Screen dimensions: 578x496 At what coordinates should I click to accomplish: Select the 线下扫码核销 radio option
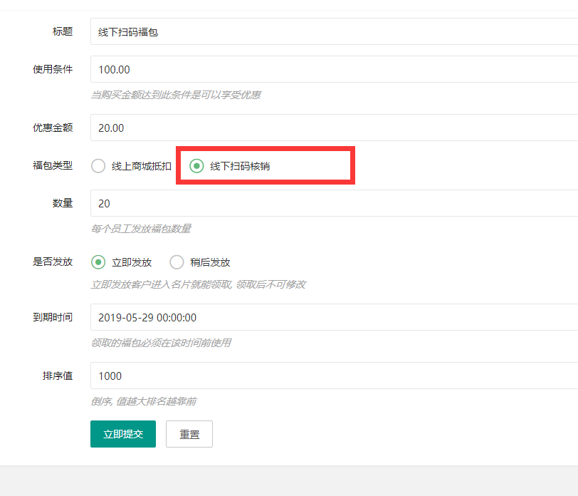click(196, 166)
